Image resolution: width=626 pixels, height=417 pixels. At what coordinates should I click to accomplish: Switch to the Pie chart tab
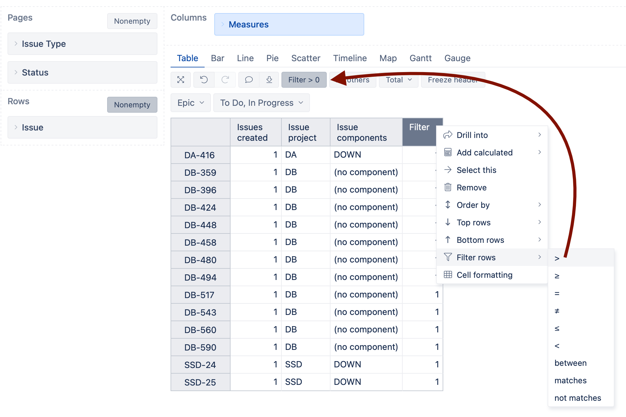[272, 58]
